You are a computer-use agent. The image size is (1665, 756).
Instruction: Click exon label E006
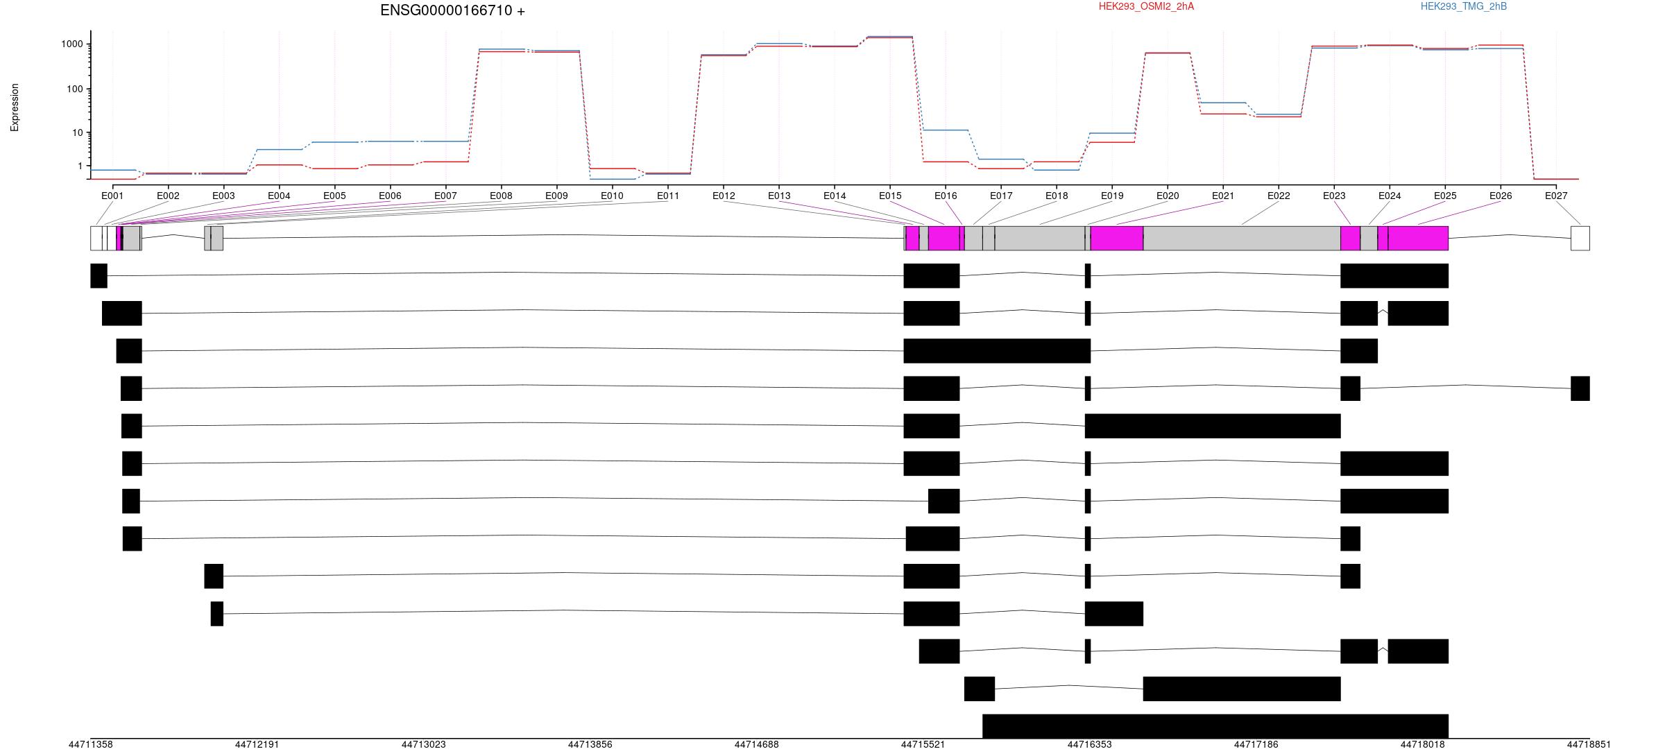[390, 196]
